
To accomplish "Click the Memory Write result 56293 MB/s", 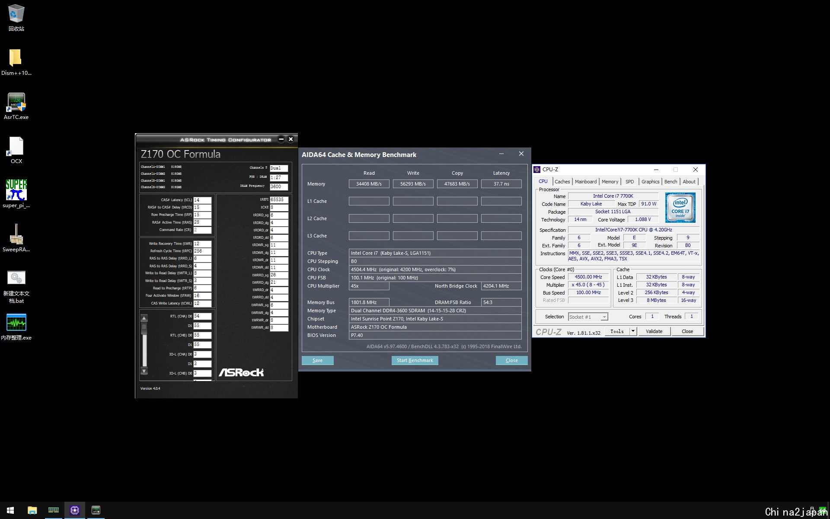I will coord(413,184).
